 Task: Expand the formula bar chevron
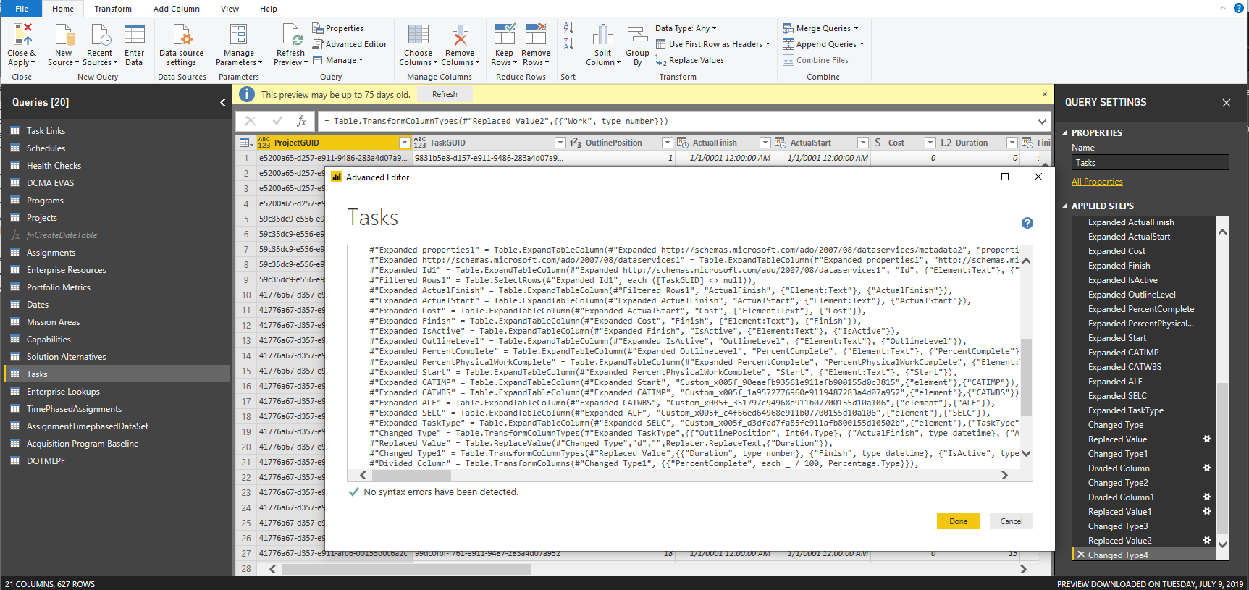tap(1042, 122)
